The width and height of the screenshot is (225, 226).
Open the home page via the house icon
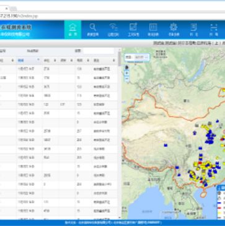[x=73, y=30]
